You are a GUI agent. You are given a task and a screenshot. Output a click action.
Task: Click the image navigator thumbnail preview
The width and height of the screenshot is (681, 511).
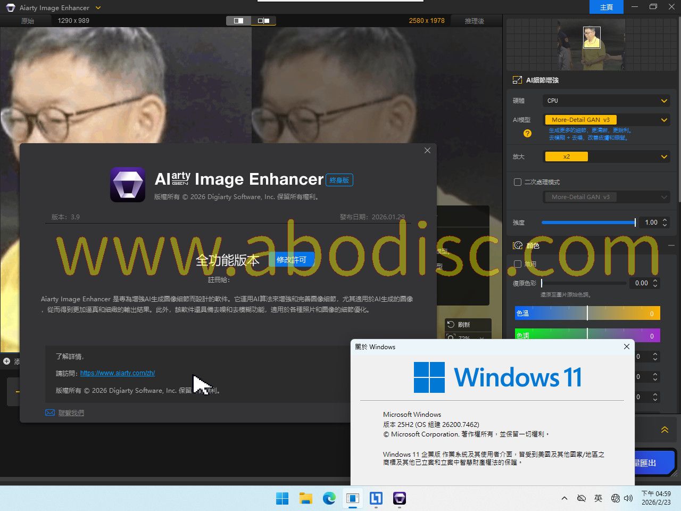[592, 45]
